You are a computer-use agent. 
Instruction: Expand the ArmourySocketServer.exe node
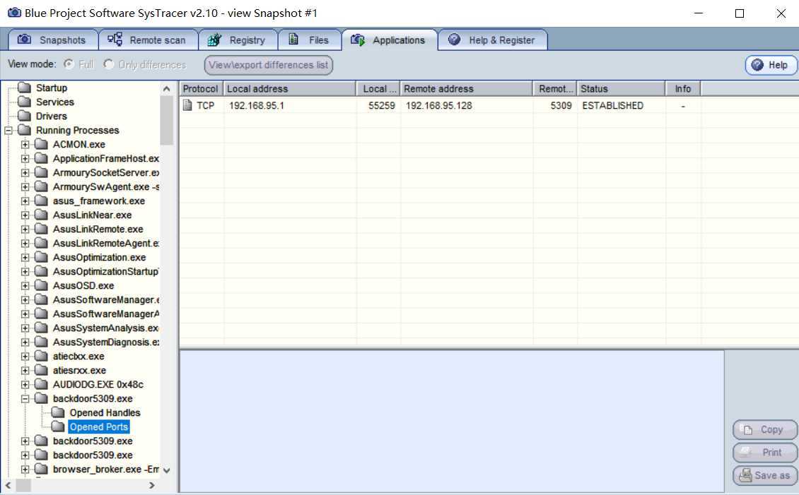click(x=25, y=172)
